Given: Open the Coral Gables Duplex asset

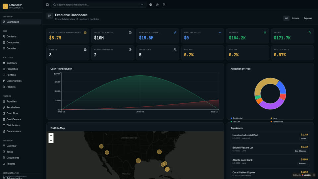Looking at the screenshot, I should point(270,174).
